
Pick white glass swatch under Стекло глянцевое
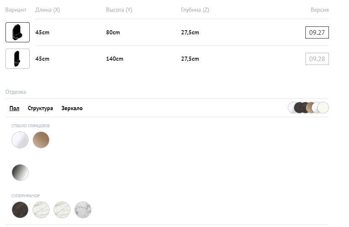pyautogui.click(x=20, y=140)
